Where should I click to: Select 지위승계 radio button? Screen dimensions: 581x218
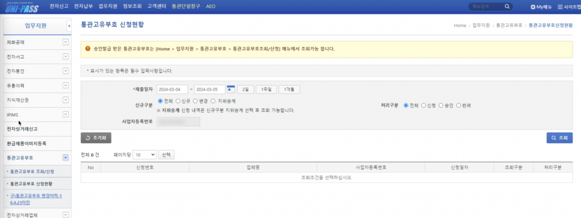pyautogui.click(x=213, y=100)
